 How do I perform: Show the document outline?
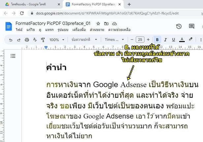(x=13, y=56)
